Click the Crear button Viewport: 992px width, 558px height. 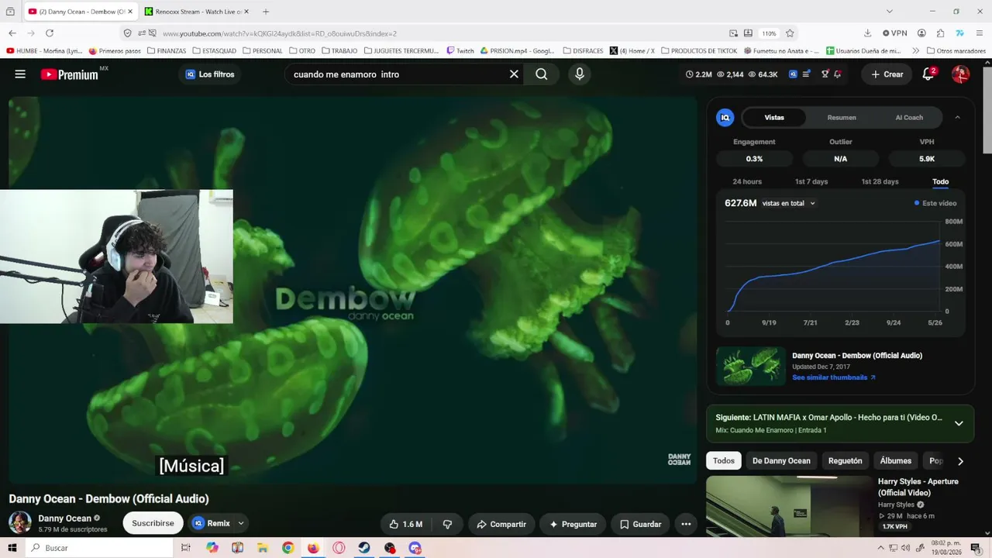887,74
